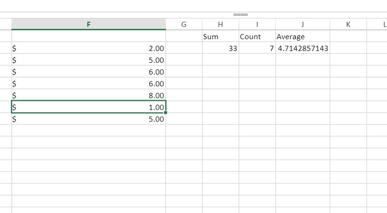Select column F by its header

88,24
